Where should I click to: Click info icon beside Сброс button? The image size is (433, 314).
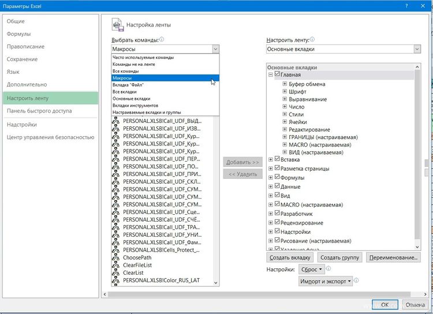(329, 268)
